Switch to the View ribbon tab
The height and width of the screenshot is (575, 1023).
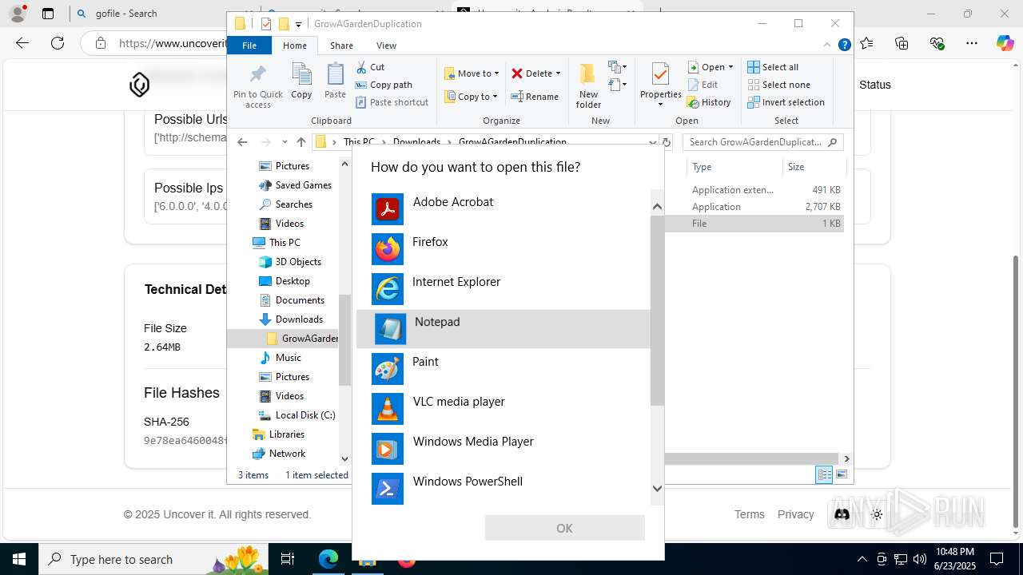[x=386, y=46]
